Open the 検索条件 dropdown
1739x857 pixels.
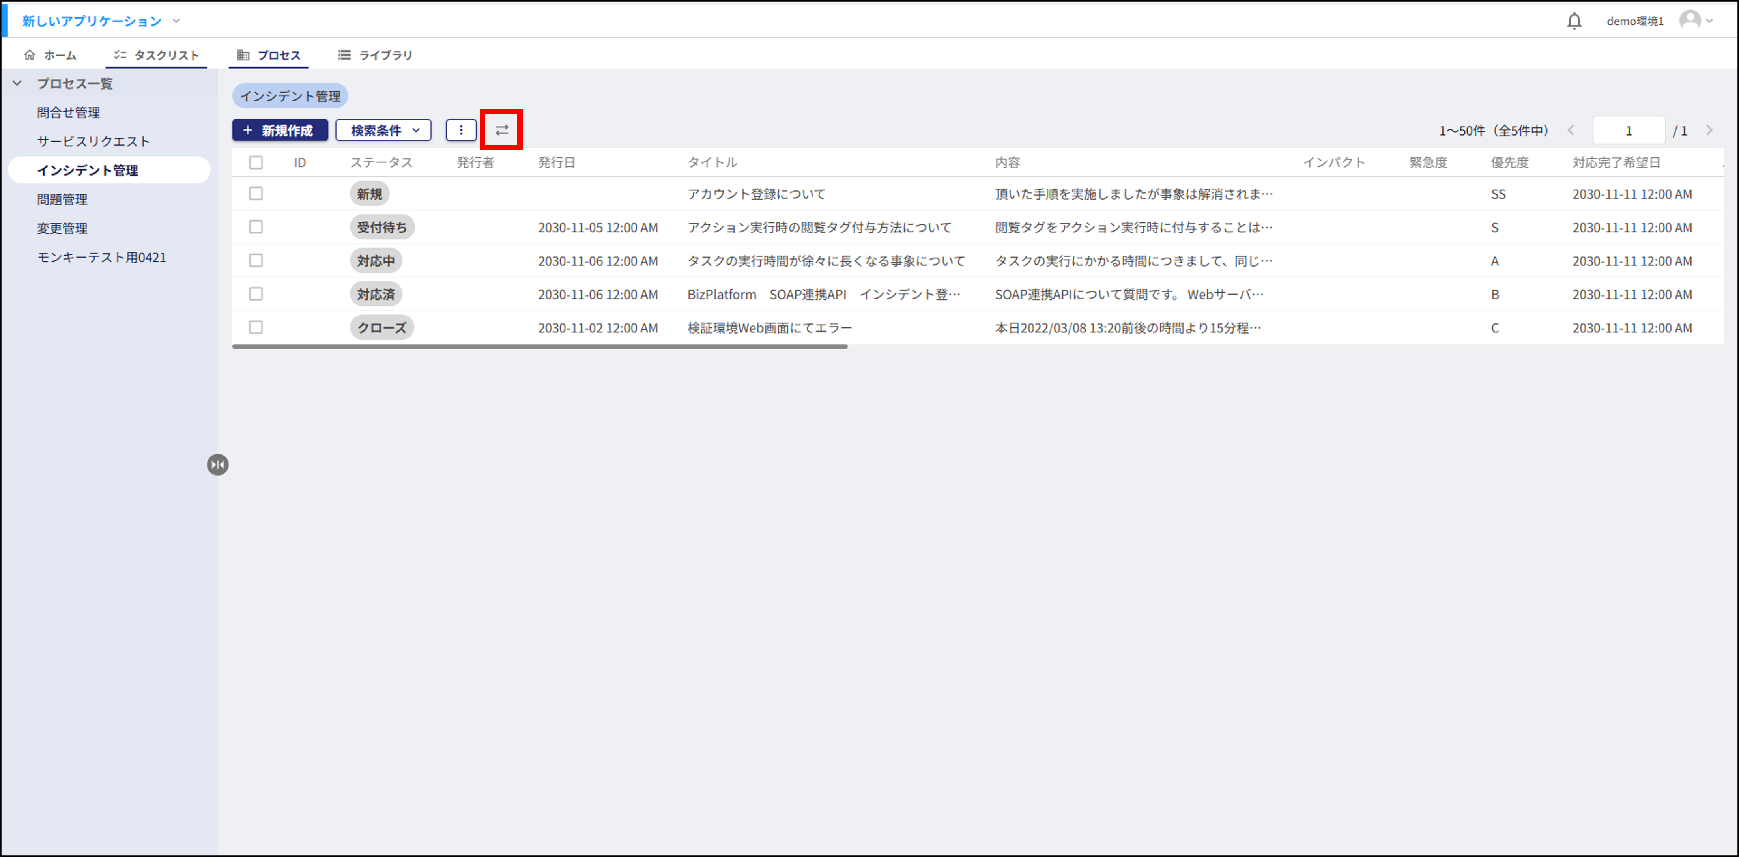tap(383, 130)
